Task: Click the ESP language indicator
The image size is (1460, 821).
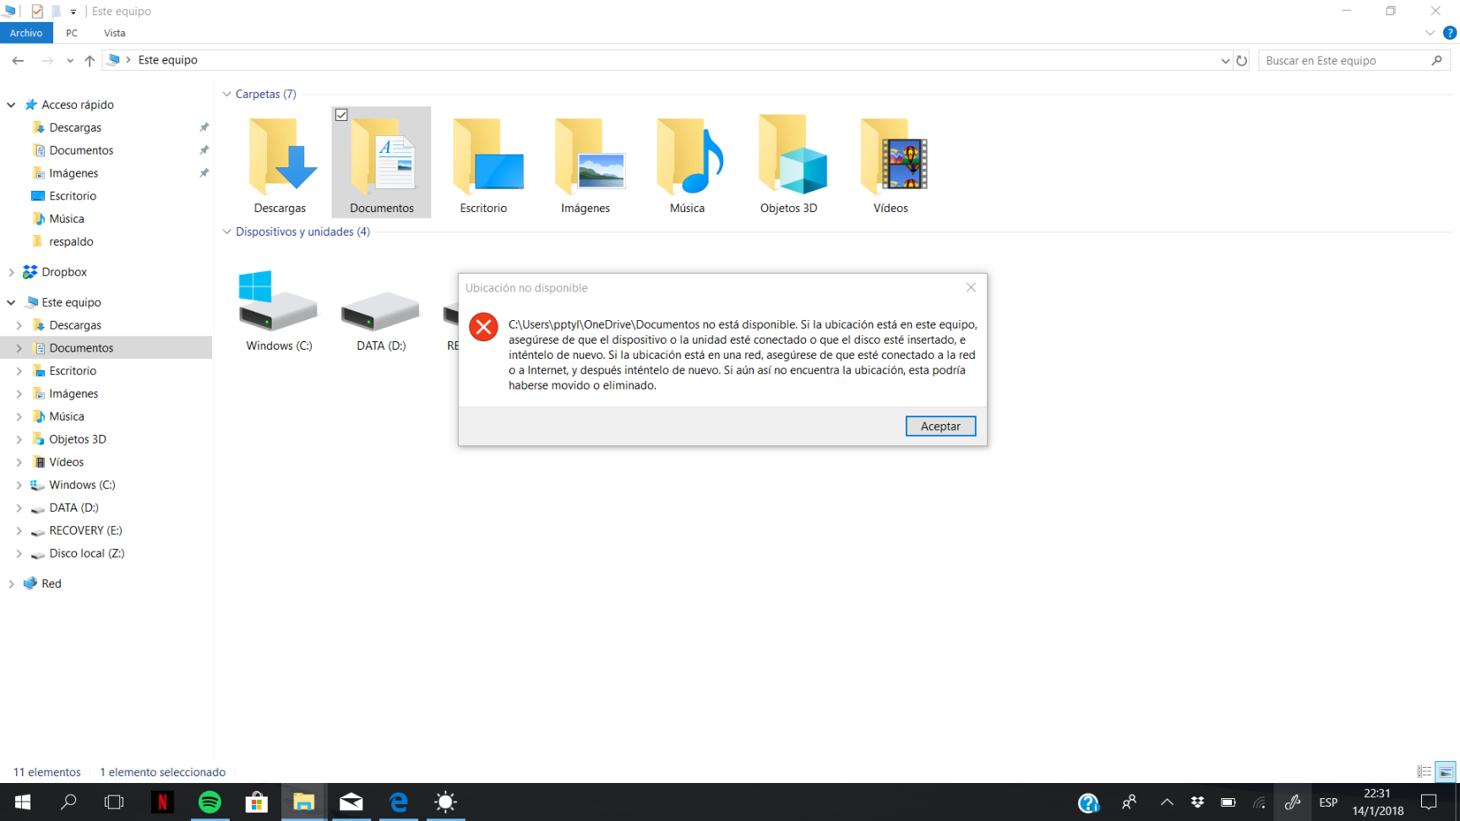Action: tap(1328, 802)
